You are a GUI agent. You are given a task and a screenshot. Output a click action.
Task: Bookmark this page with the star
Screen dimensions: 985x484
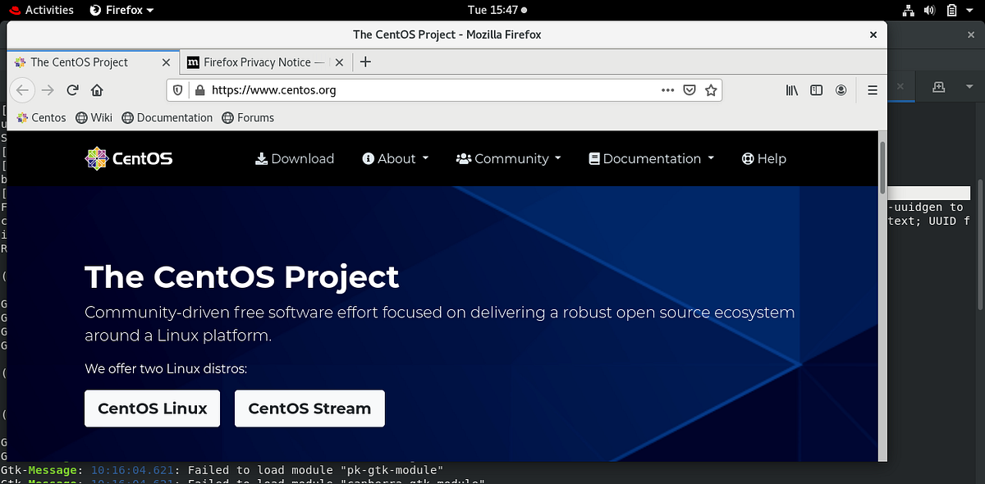click(712, 90)
